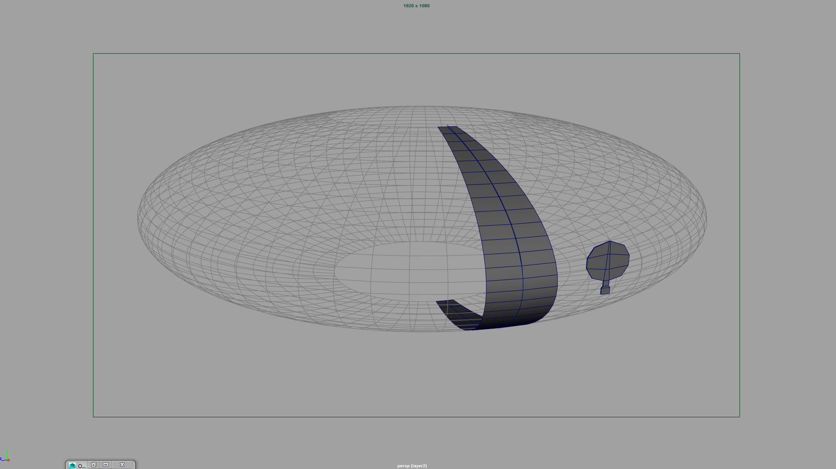This screenshot has width=836, height=469.
Task: Close the minimized floating window
Action: point(122,465)
